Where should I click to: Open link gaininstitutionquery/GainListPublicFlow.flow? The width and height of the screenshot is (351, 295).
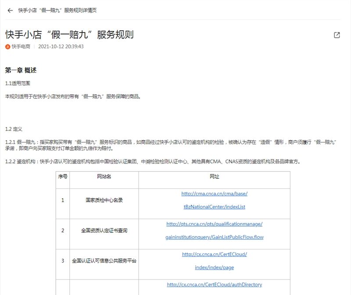point(214,237)
